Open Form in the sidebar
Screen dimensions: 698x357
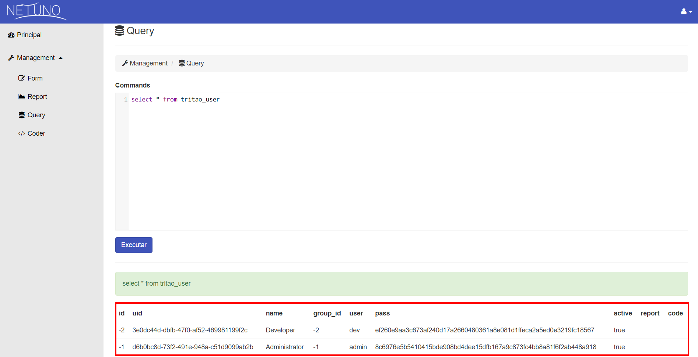[31, 78]
